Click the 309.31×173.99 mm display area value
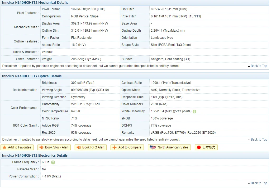Image resolution: width=271 pixels, height=188 pixels. [89, 23]
